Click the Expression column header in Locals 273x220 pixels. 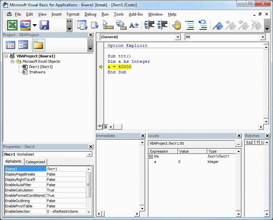[x=163, y=151]
